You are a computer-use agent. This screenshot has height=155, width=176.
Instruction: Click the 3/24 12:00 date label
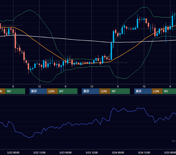click(x=144, y=152)
